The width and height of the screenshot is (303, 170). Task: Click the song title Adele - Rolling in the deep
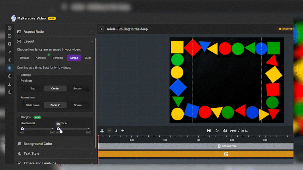click(127, 29)
